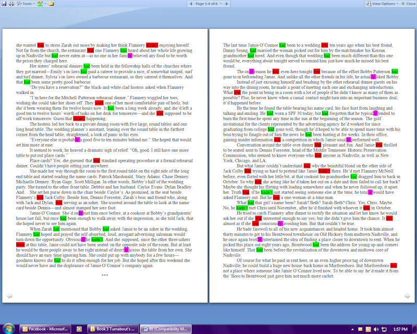This screenshot has height=334, width=417.
Task: Switch to Book 3 Turnabout's taskbar item
Action: [114, 329]
